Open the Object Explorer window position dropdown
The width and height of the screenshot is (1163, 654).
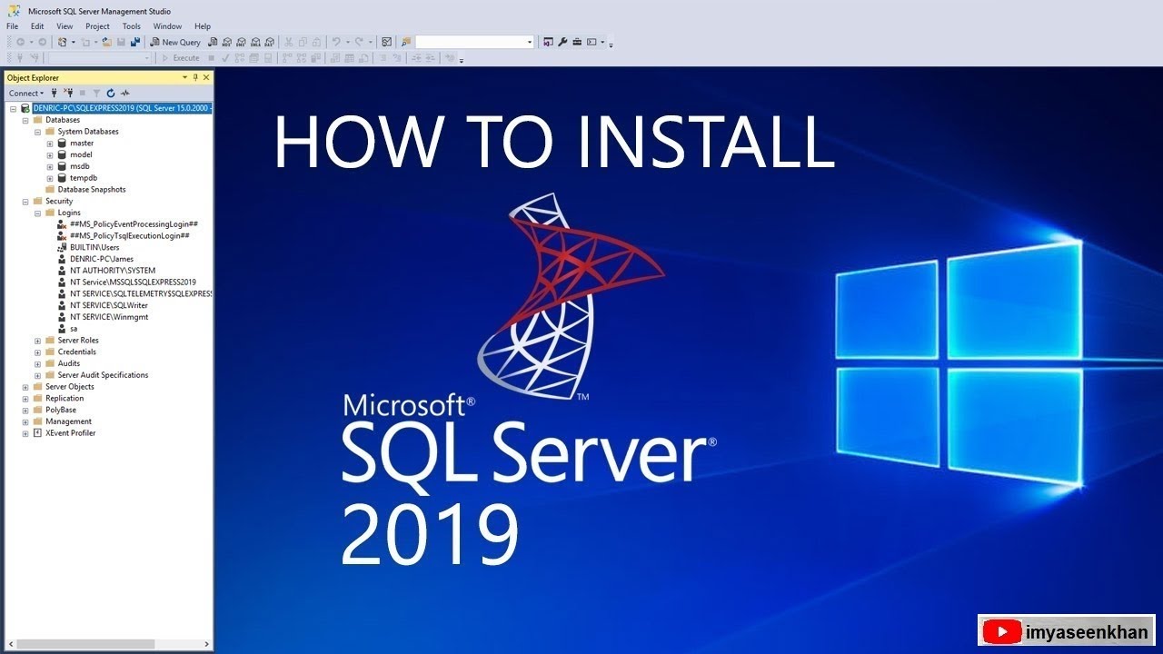[184, 78]
